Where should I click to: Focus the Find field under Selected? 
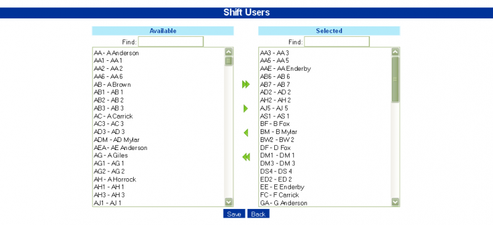coord(336,42)
